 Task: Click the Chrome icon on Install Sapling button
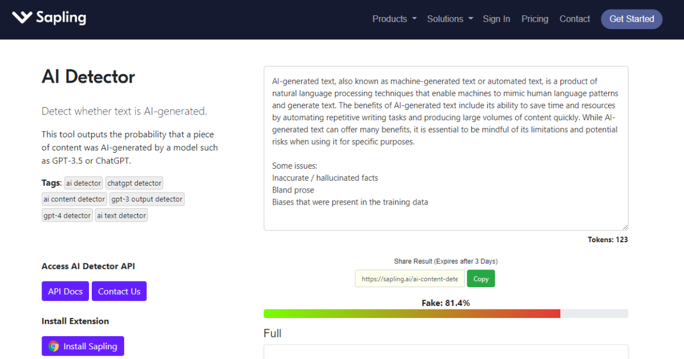54,346
